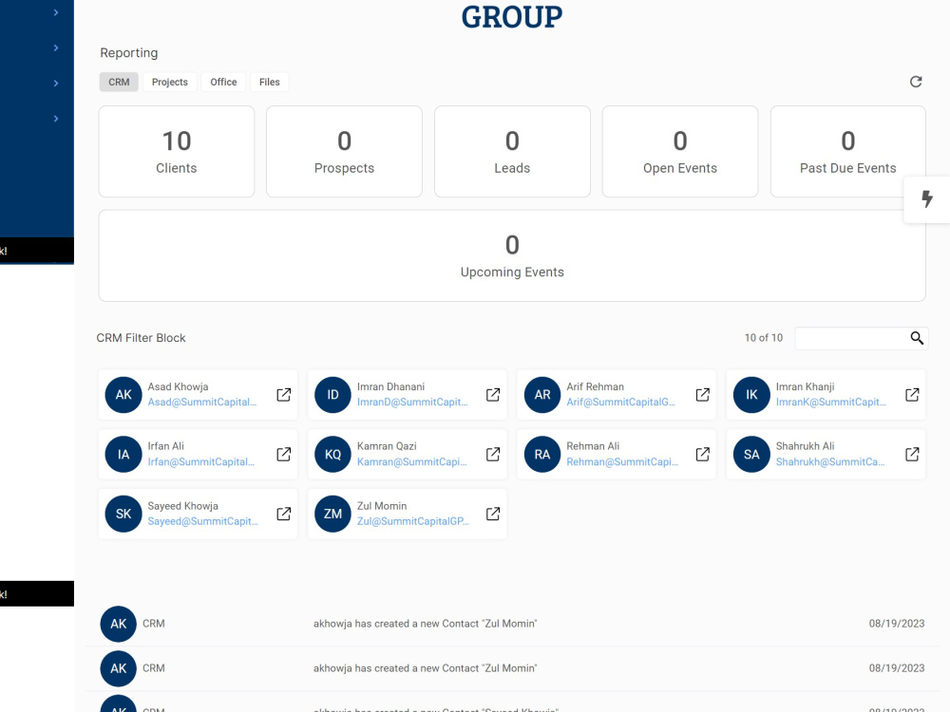The height and width of the screenshot is (712, 950).
Task: Click the SK avatar of Sayeed Khowja
Action: 123,514
